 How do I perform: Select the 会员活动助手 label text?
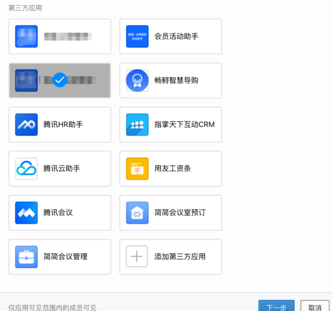(176, 36)
